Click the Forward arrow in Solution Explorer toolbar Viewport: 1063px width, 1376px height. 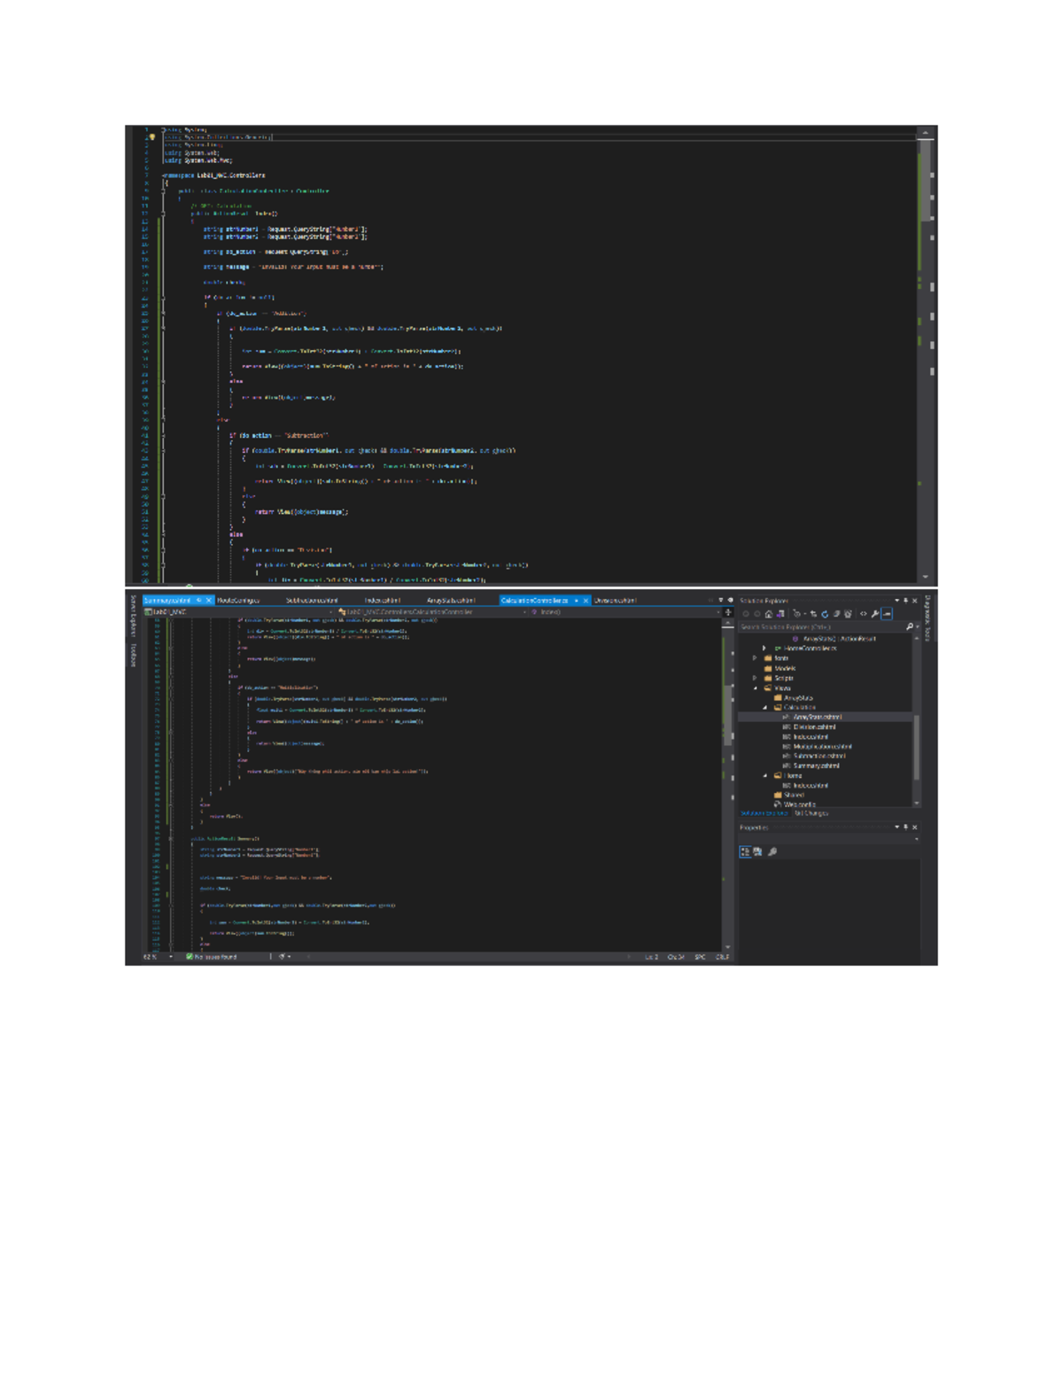[x=757, y=614]
